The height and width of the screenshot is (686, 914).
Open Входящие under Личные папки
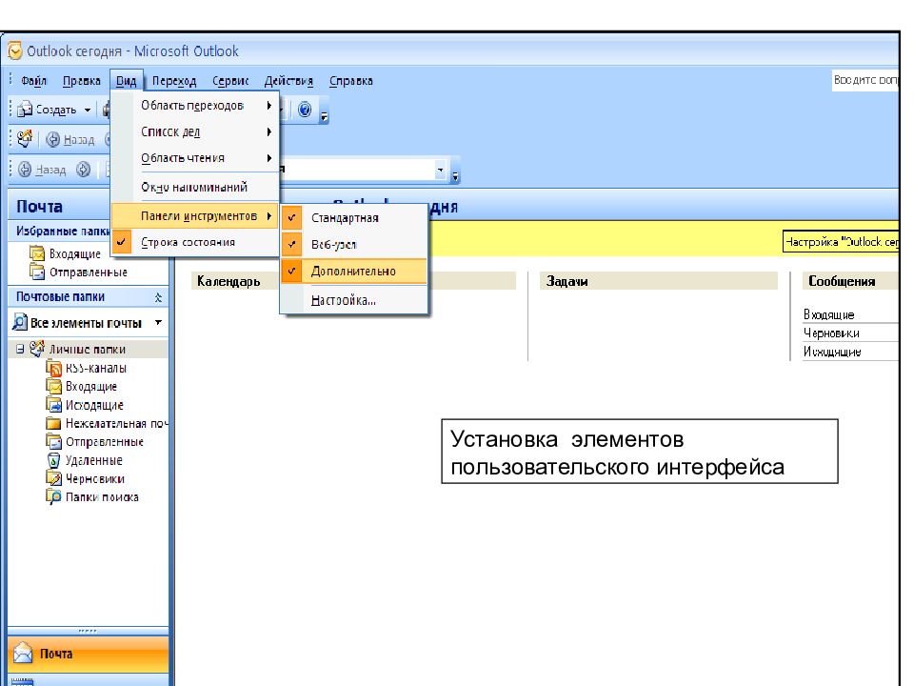(x=91, y=387)
